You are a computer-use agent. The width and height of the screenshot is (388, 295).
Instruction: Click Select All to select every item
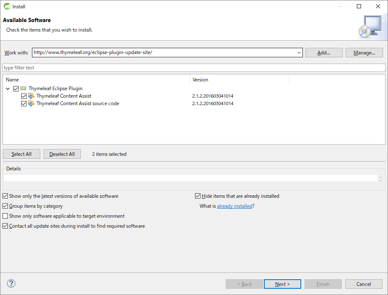click(x=21, y=154)
